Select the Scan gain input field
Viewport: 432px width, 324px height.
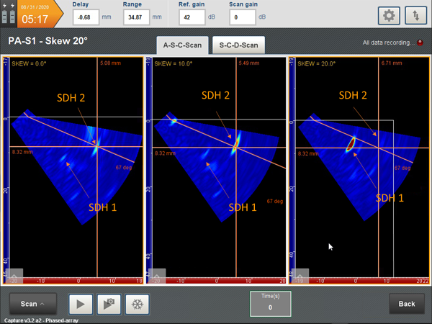[243, 17]
